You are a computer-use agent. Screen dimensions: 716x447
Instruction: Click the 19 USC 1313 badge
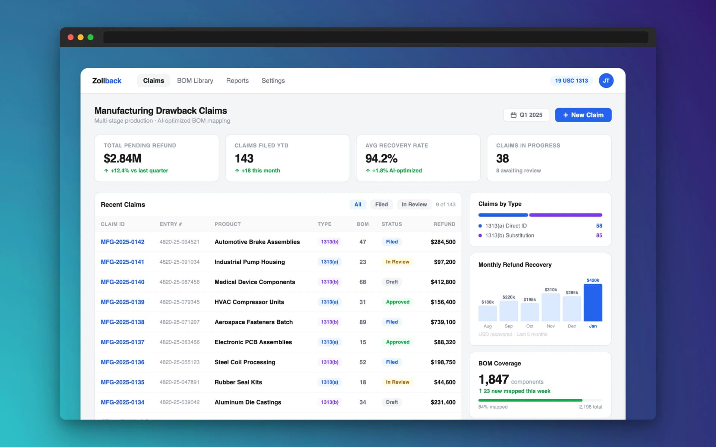pyautogui.click(x=571, y=80)
